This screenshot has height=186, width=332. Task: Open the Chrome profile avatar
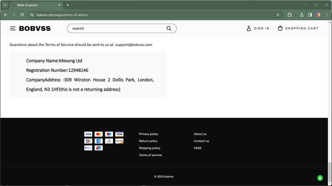pyautogui.click(x=318, y=15)
